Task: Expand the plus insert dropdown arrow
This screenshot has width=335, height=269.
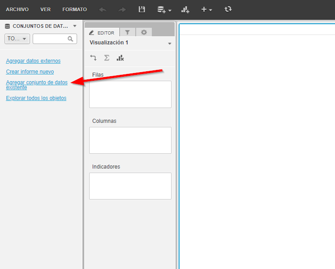Action: pyautogui.click(x=210, y=10)
